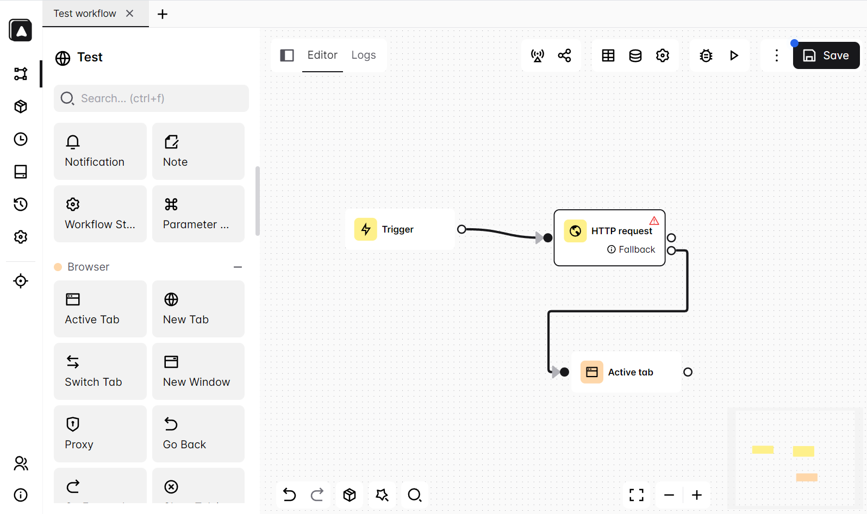Open the scheduled workflows clock icon
The image size is (867, 514).
click(x=21, y=139)
